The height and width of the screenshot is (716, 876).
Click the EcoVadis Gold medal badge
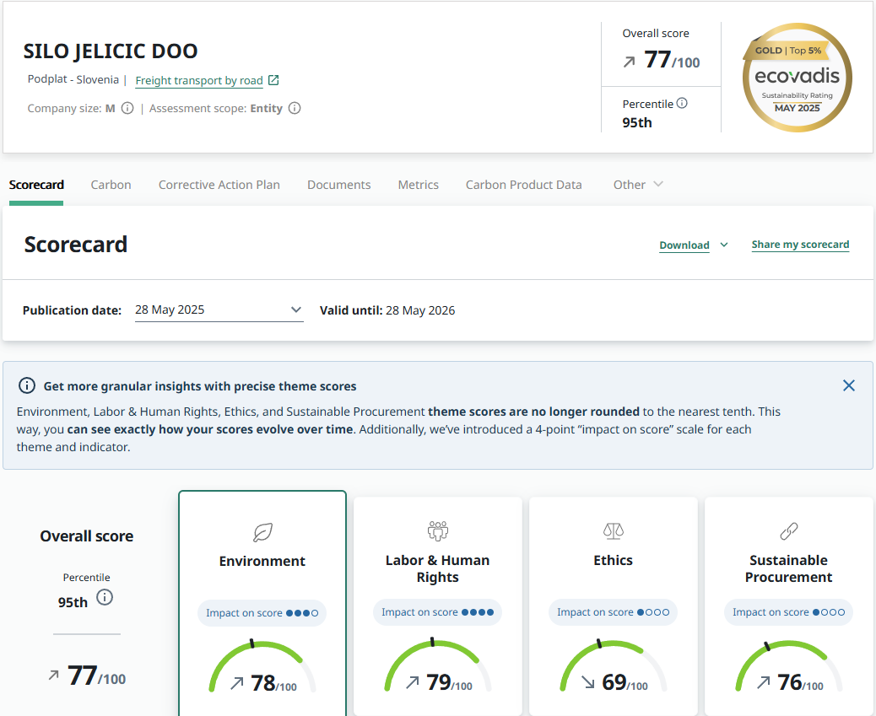pyautogui.click(x=798, y=78)
